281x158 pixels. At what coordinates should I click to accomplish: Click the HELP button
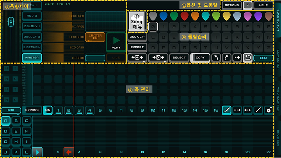pyautogui.click(x=263, y=5)
